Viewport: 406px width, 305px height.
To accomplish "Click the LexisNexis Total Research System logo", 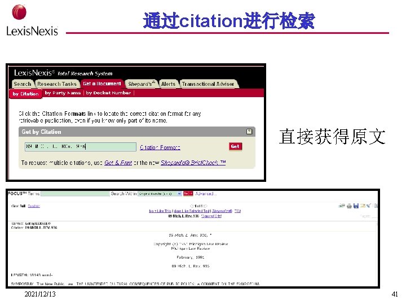I will tap(63, 73).
